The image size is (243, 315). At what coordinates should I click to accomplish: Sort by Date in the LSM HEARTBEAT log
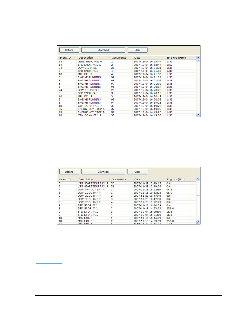click(x=148, y=180)
